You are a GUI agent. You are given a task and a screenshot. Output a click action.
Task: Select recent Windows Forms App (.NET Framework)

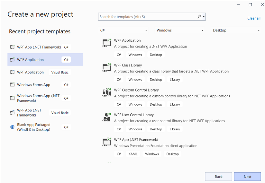pos(38,98)
